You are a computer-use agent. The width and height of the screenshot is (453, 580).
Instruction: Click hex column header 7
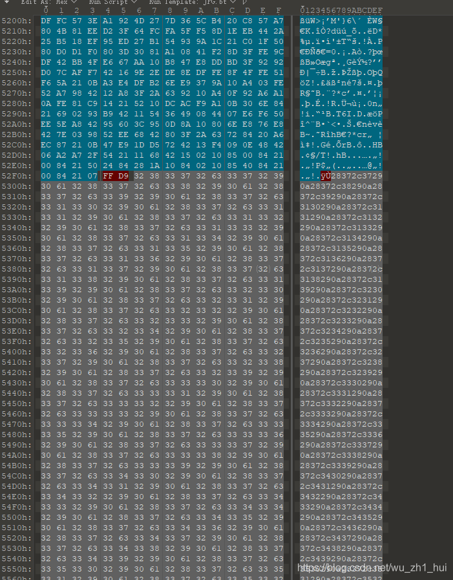coord(154,10)
